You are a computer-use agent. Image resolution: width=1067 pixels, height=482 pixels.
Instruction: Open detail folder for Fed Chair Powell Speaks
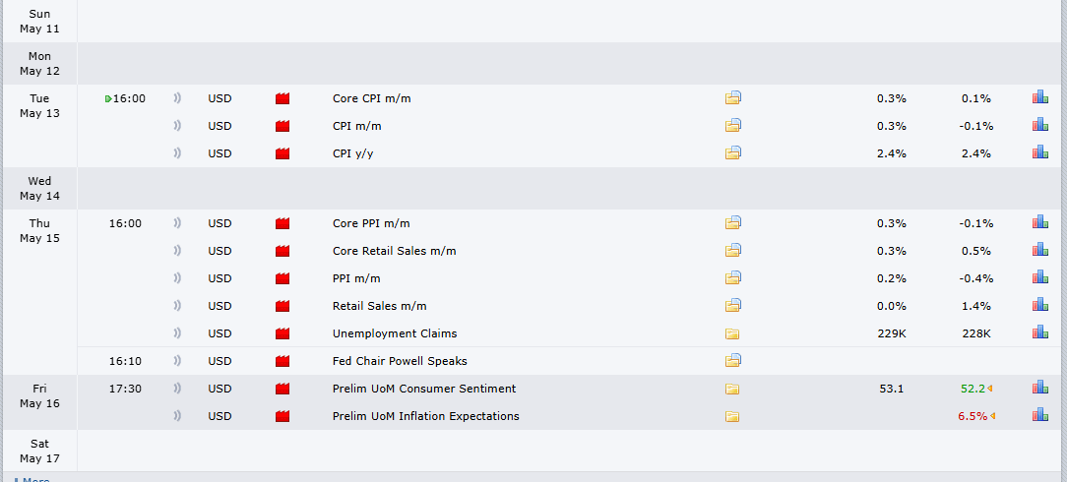733,360
